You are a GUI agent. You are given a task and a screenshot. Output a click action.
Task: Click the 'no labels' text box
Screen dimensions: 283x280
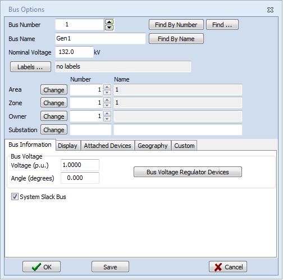[x=123, y=66]
